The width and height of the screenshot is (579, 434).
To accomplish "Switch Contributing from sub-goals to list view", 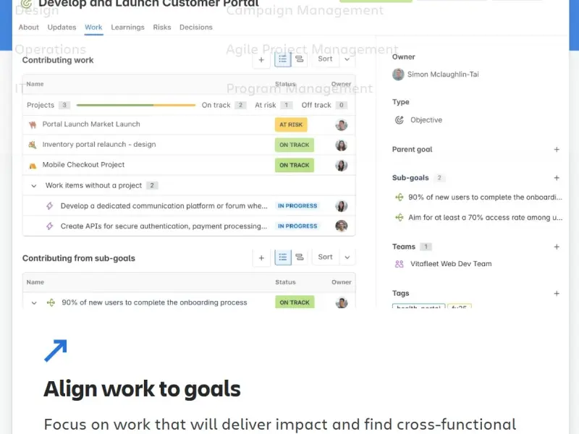I will pyautogui.click(x=283, y=258).
